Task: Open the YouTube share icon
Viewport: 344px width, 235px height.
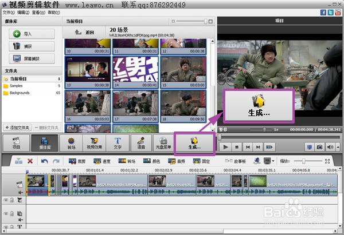Action: pyautogui.click(x=338, y=12)
